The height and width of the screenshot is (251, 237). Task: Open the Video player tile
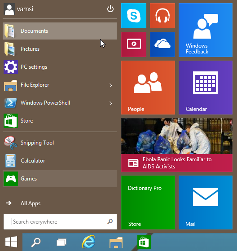[134, 44]
